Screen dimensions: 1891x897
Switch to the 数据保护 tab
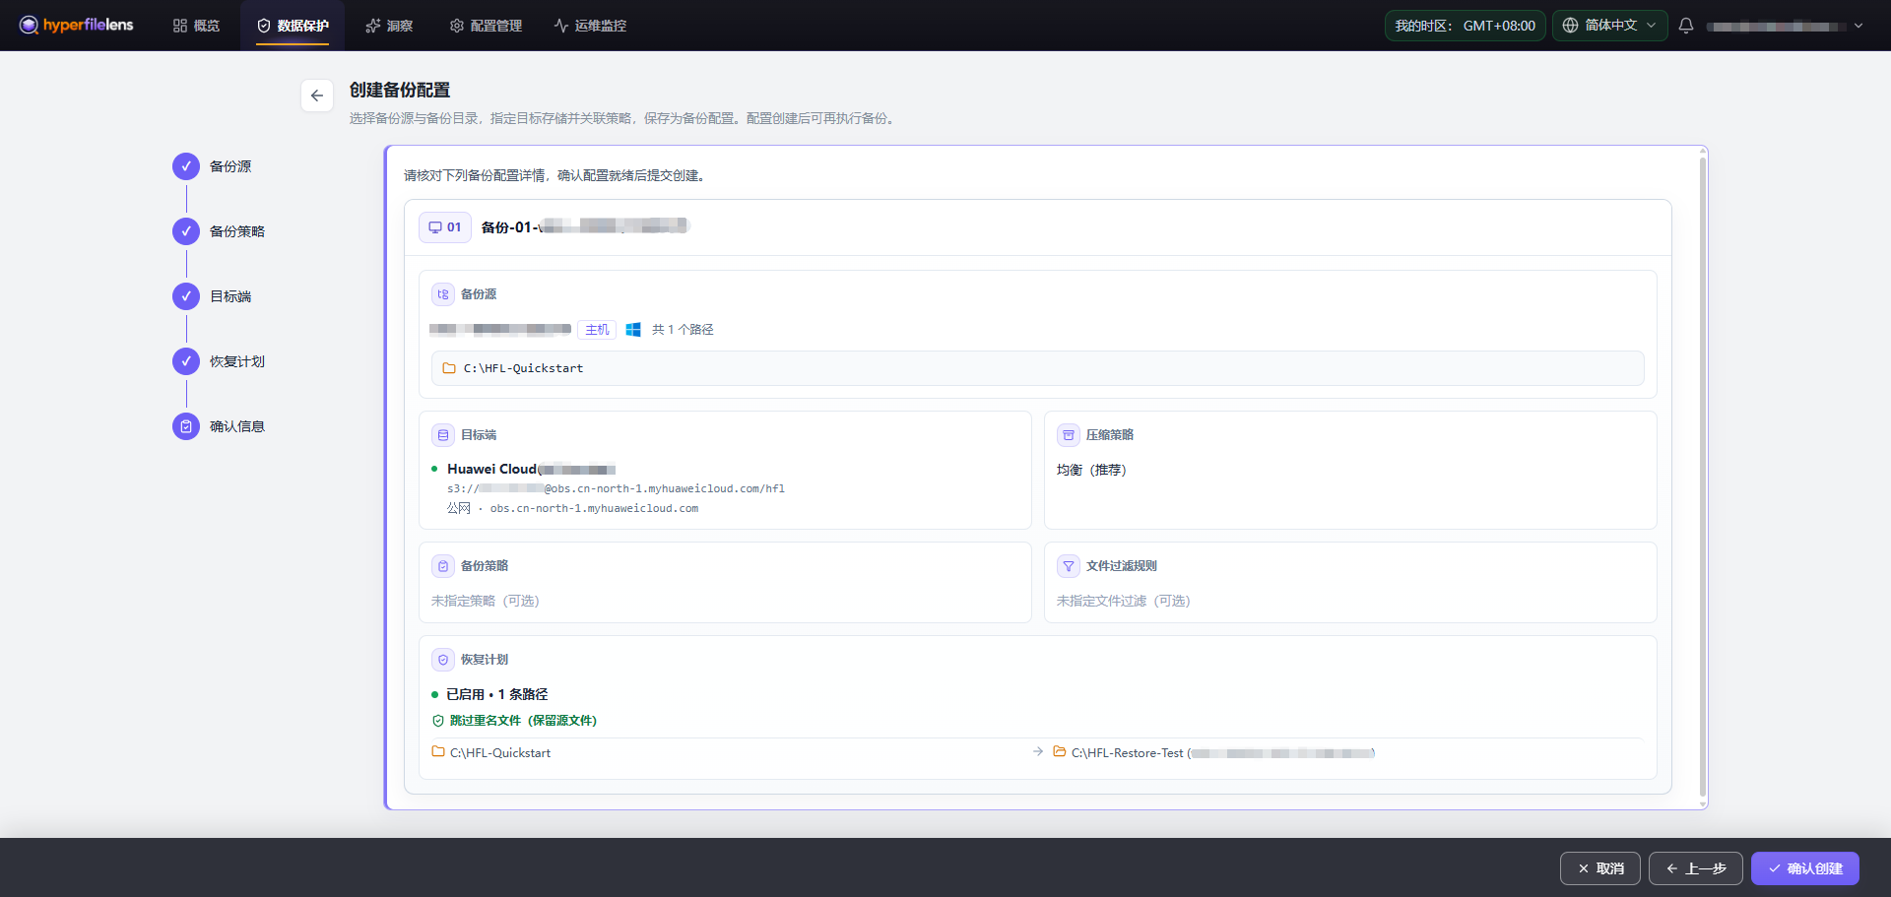[293, 26]
